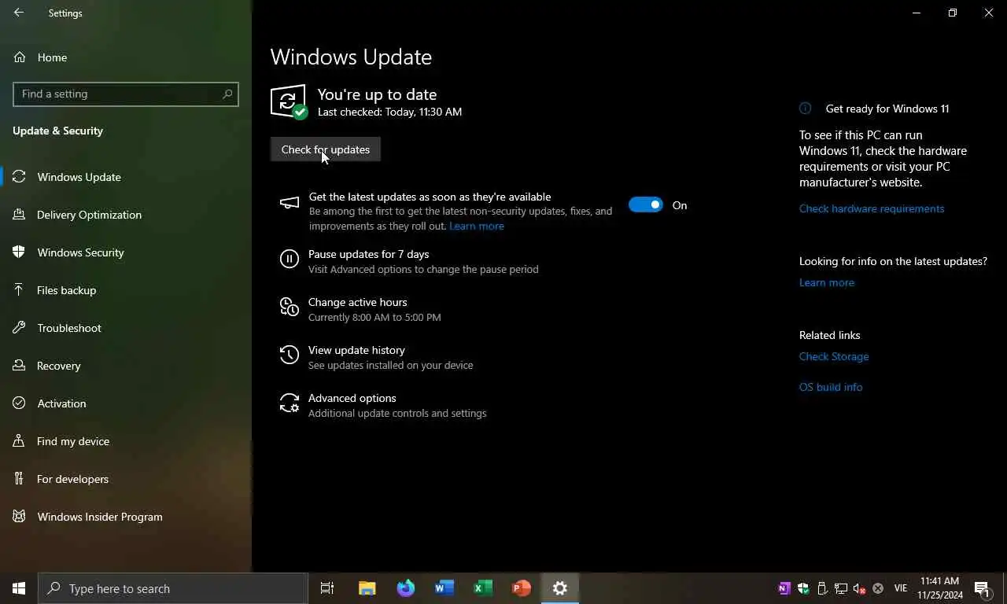Click the Windows Security shield tray icon
The width and height of the screenshot is (1007, 604).
point(803,588)
